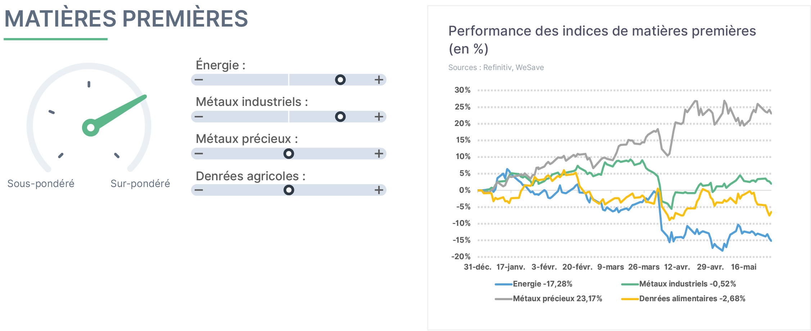The width and height of the screenshot is (811, 331).
Task: Select the Métaux précieux slider knob
Action: (289, 154)
